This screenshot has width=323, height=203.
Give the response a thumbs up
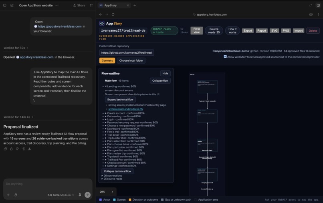pos(11,149)
